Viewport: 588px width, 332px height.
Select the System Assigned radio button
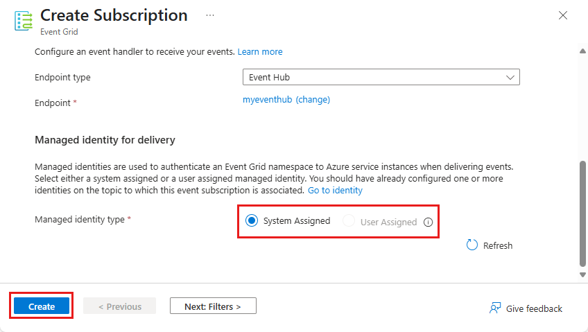coord(252,221)
